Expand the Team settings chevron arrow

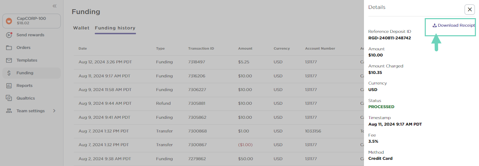pos(54,111)
